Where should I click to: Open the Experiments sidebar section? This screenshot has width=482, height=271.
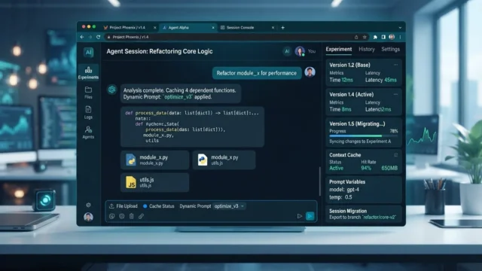point(88,73)
